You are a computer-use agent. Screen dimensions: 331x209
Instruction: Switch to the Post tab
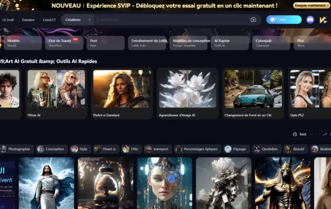coord(105,43)
